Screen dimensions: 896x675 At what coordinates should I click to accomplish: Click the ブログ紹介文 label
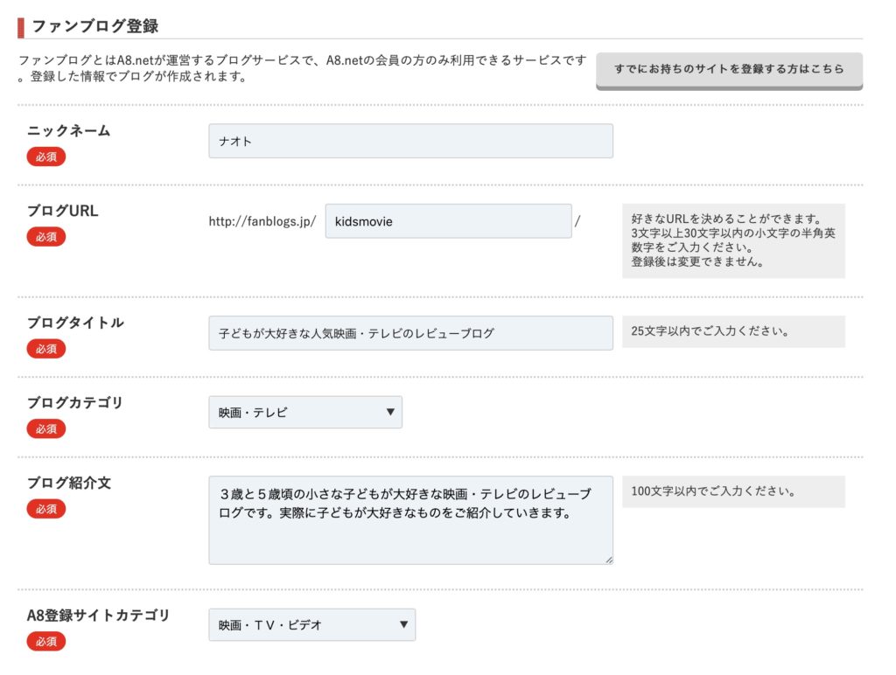tap(69, 483)
